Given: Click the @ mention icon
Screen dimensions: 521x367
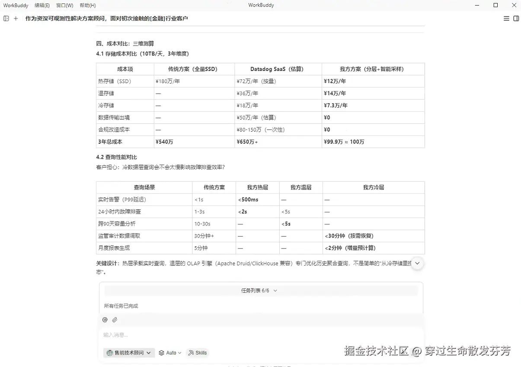Looking at the screenshot, I should point(105,320).
